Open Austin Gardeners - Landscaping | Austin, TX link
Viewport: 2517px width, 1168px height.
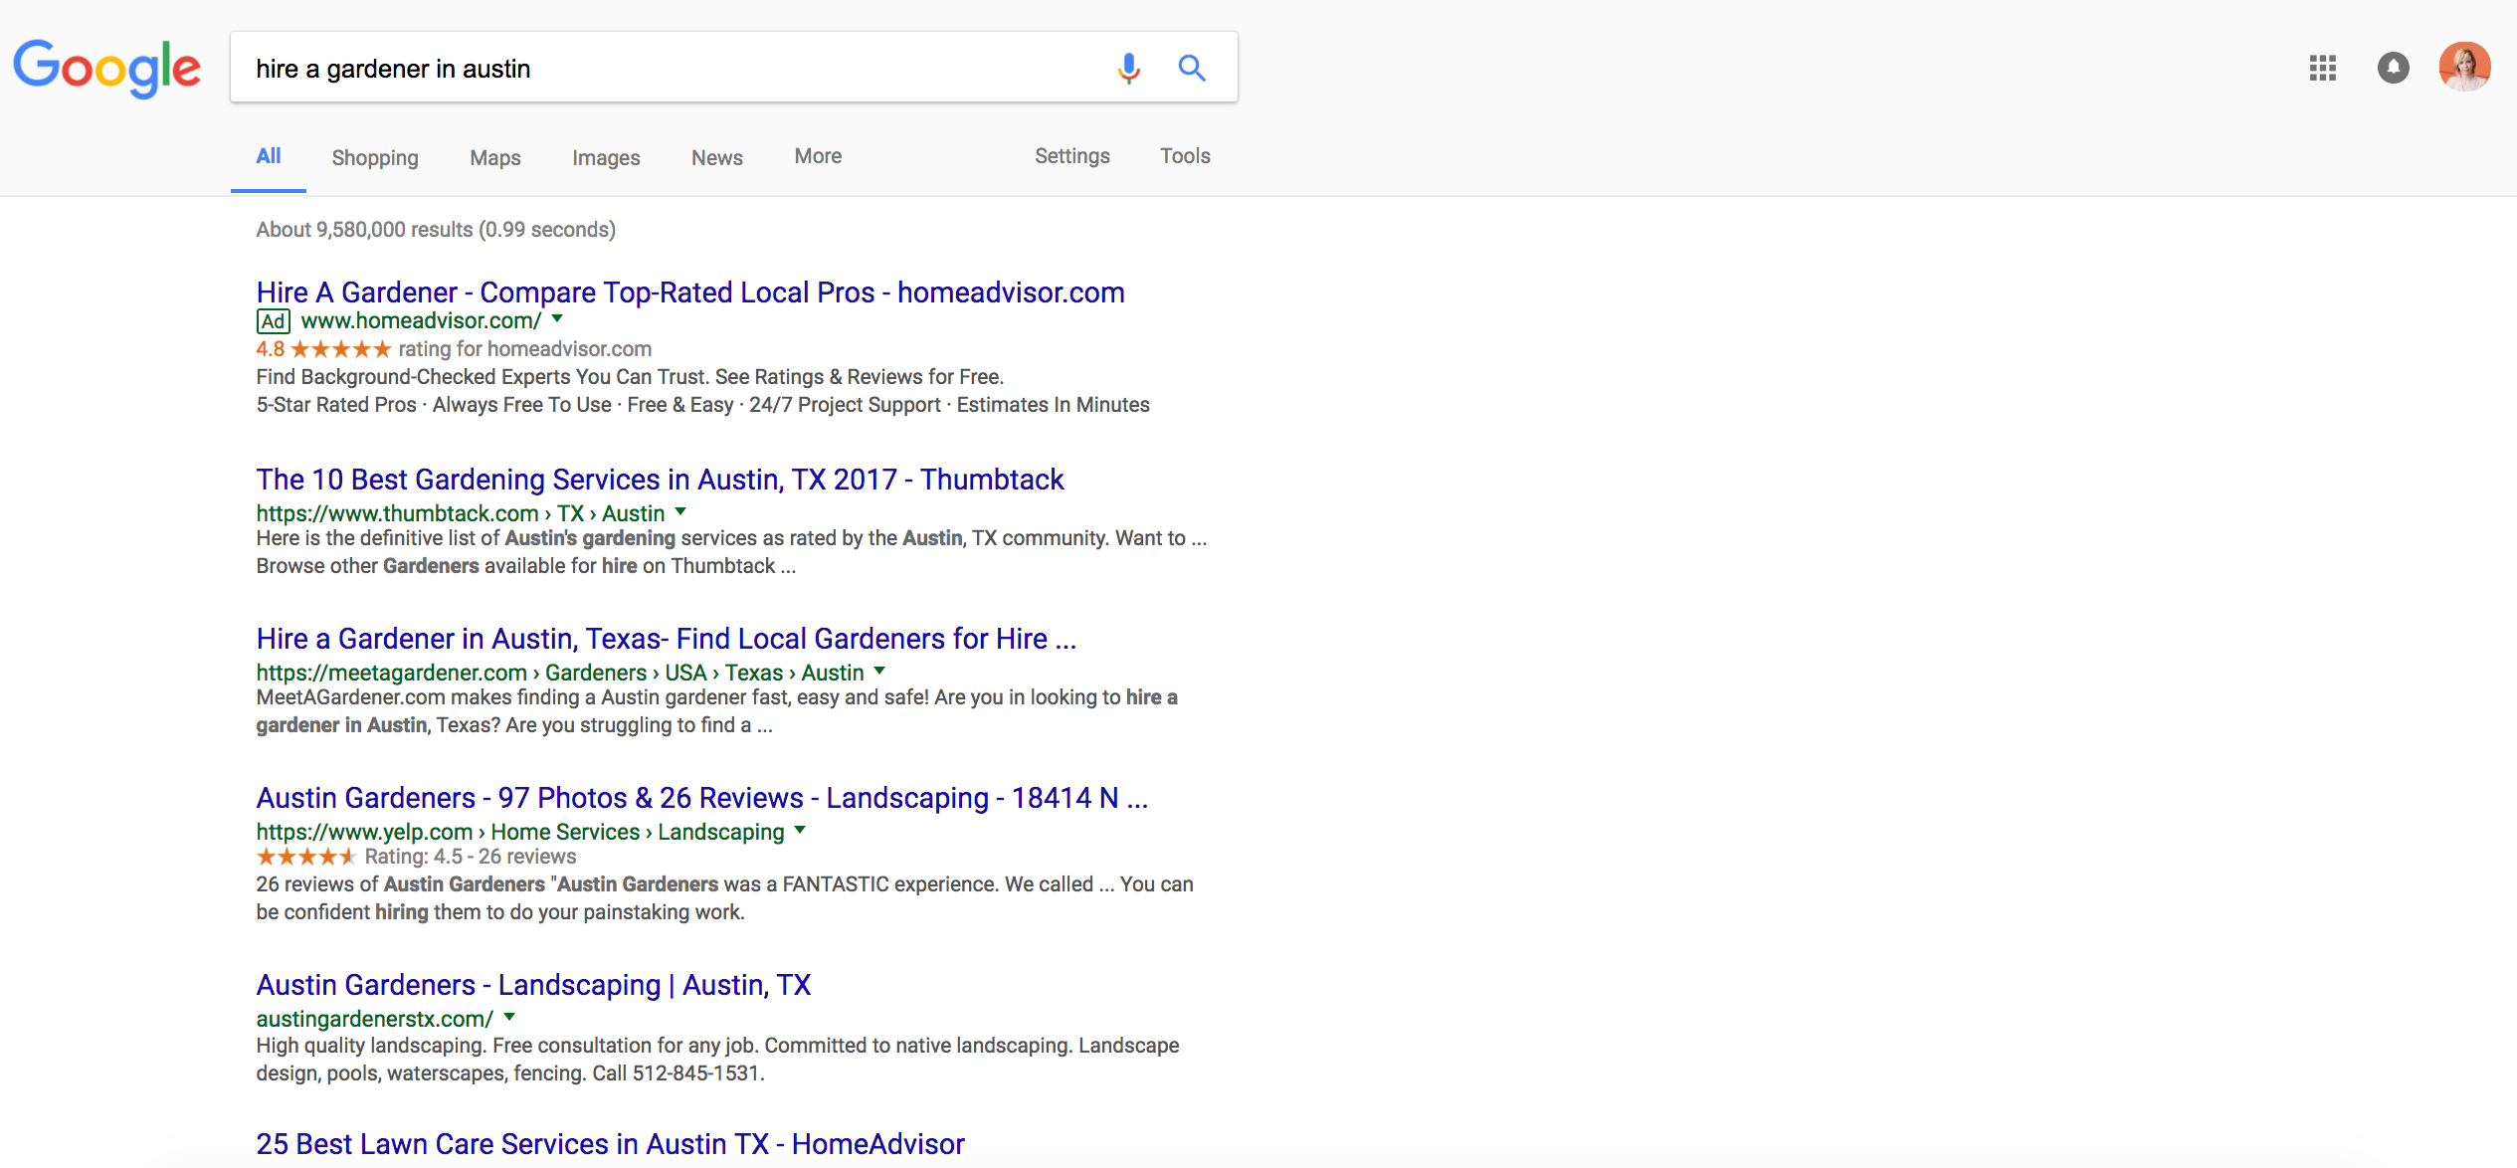click(534, 985)
